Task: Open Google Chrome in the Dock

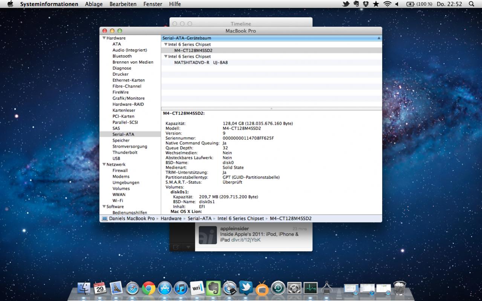Action: tap(149, 289)
